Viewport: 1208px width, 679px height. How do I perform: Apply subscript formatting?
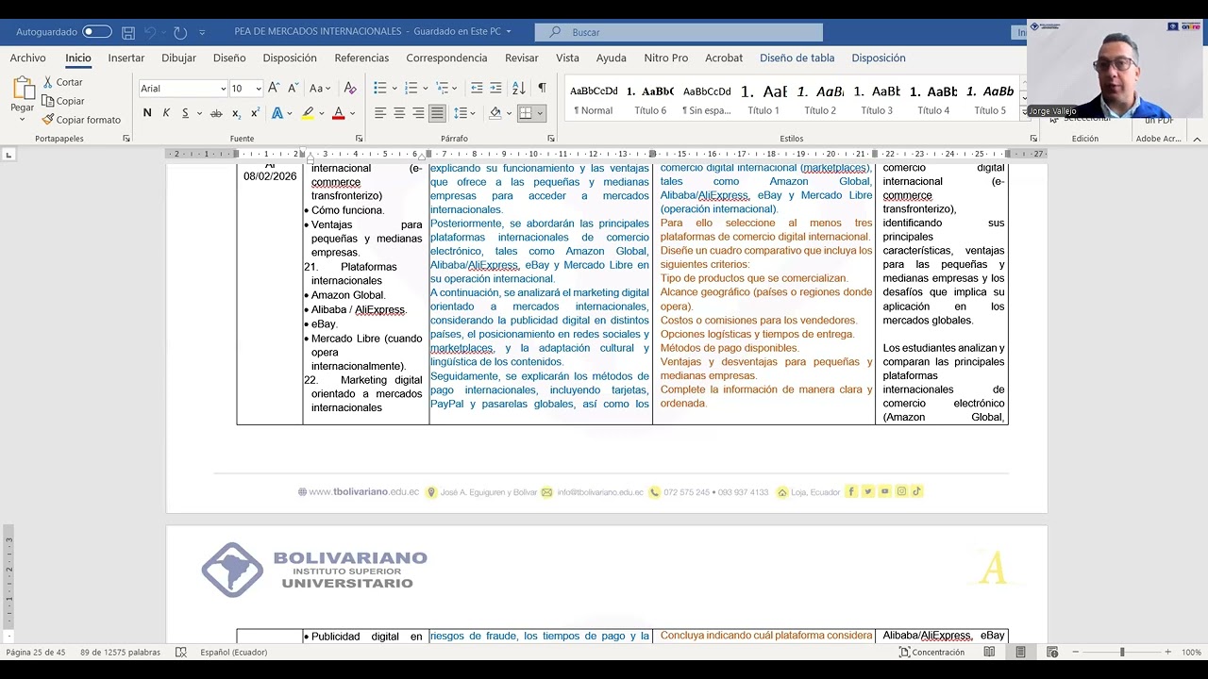click(x=236, y=113)
